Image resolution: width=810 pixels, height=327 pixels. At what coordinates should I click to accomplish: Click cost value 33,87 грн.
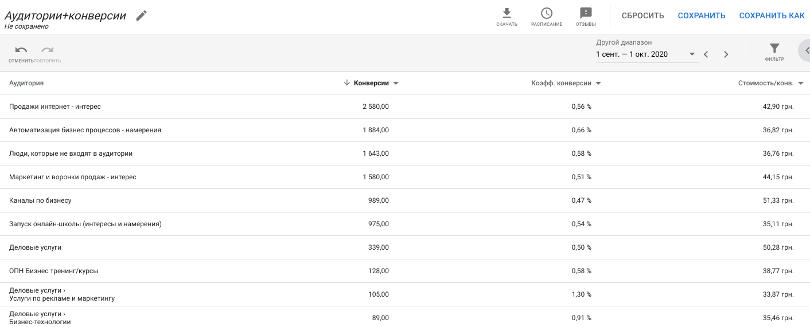(778, 294)
